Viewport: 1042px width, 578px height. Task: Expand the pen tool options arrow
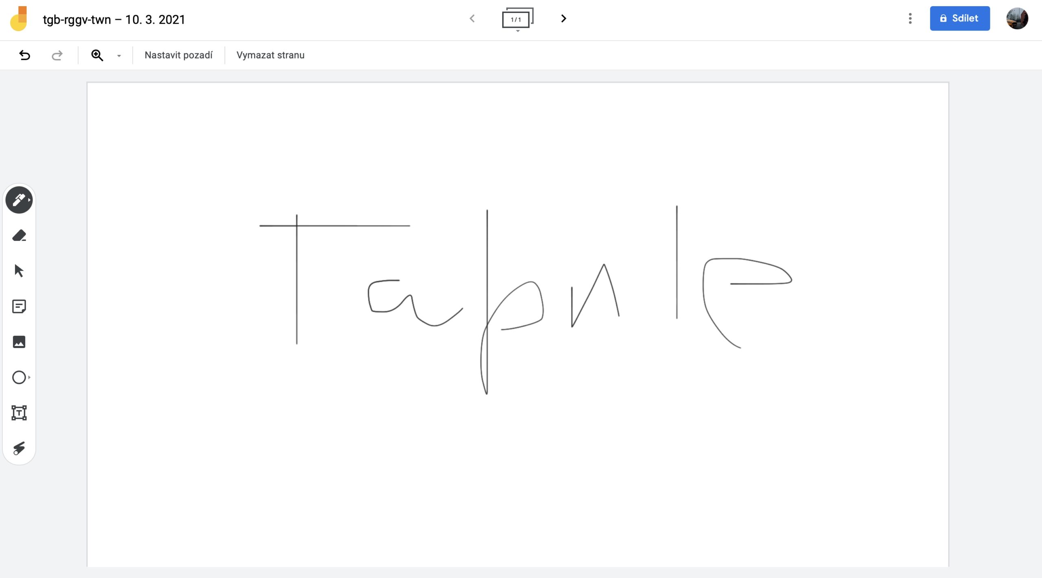click(29, 200)
